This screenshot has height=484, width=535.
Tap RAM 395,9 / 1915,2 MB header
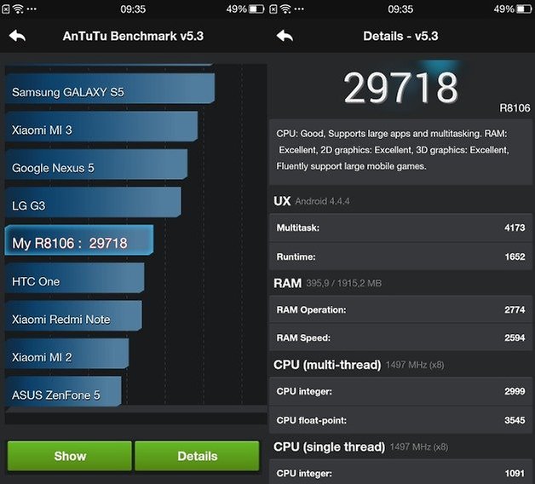327,283
